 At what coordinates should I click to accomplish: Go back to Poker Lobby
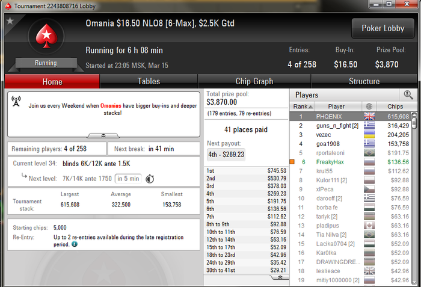coord(383,28)
